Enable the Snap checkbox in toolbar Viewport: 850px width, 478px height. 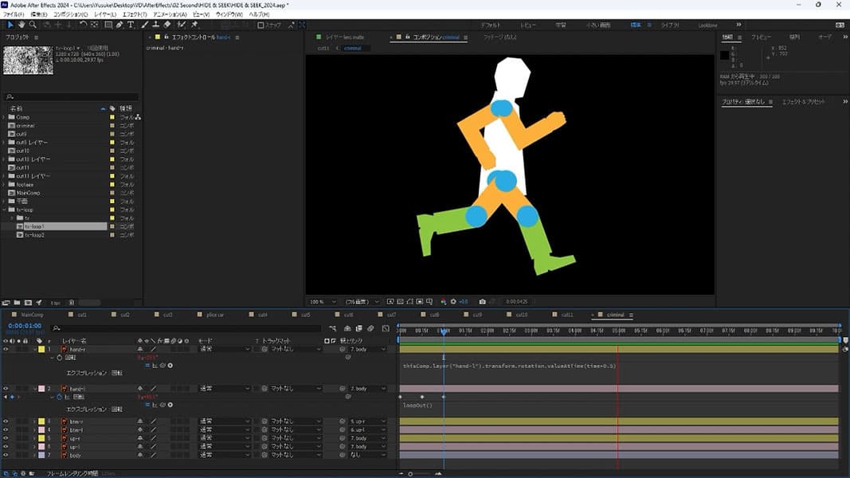click(261, 25)
